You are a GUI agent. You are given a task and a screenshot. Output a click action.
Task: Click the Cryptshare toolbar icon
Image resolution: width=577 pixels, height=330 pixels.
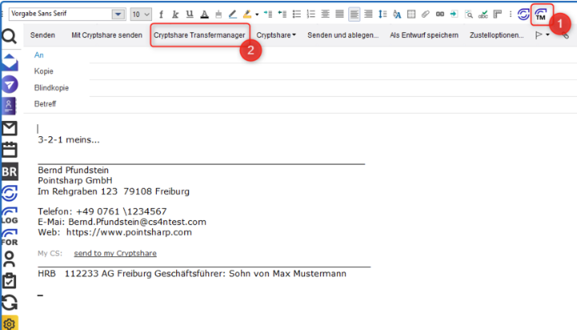coord(523,14)
